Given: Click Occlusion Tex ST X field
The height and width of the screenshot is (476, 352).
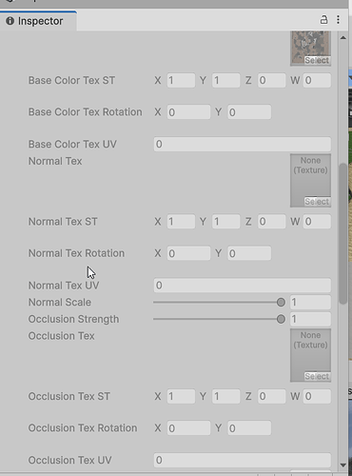Looking at the screenshot, I should pyautogui.click(x=181, y=396).
